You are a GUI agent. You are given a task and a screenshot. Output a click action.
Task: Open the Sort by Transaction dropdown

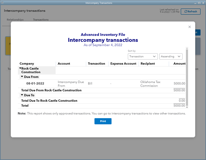[142, 57]
